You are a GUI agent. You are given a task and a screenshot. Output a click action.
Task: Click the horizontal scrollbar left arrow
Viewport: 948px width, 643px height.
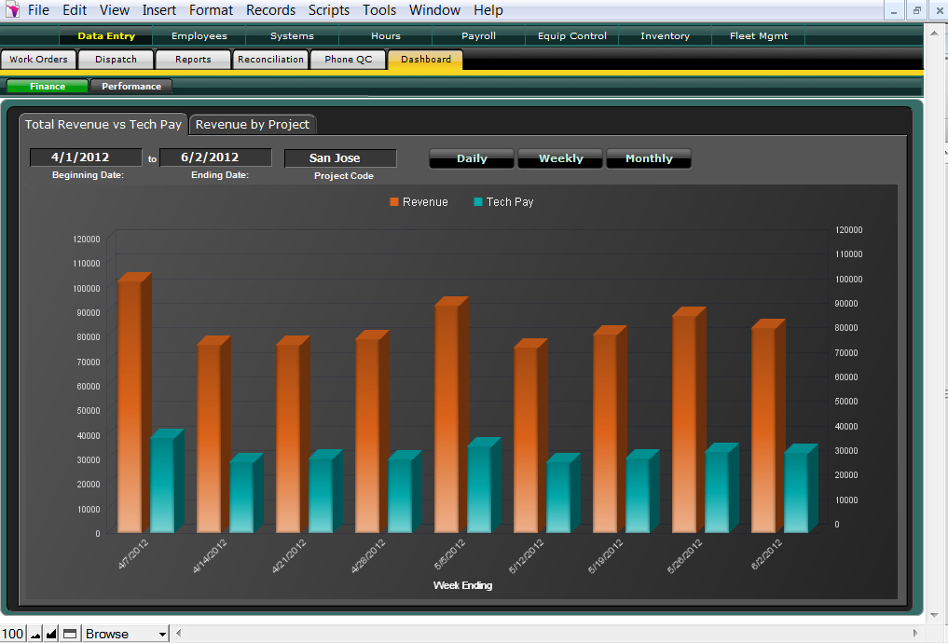pos(181,634)
